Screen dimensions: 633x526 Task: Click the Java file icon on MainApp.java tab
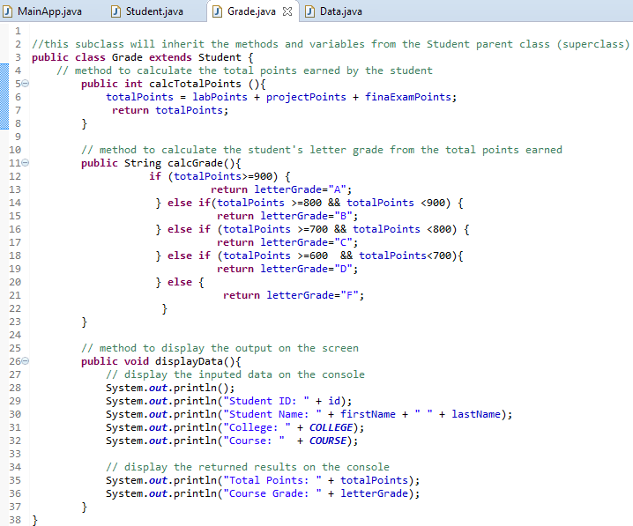pos(9,11)
